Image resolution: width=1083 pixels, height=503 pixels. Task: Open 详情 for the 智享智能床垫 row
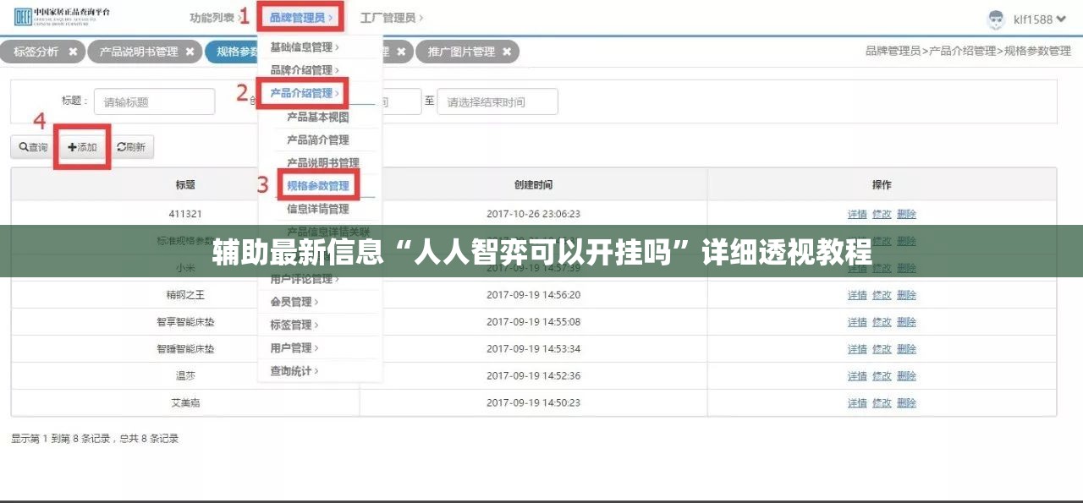[x=857, y=322]
